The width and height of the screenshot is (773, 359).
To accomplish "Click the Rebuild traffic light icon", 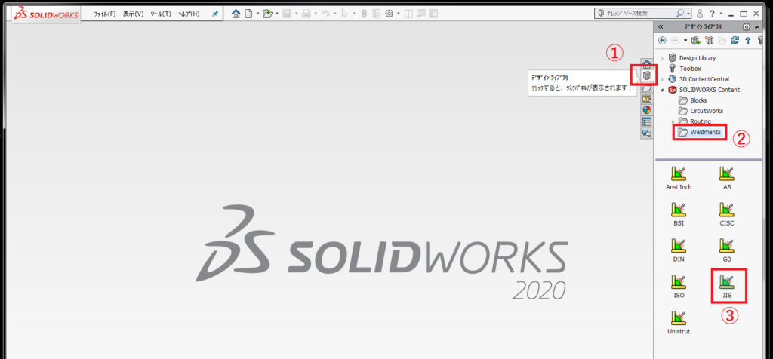I will point(364,14).
